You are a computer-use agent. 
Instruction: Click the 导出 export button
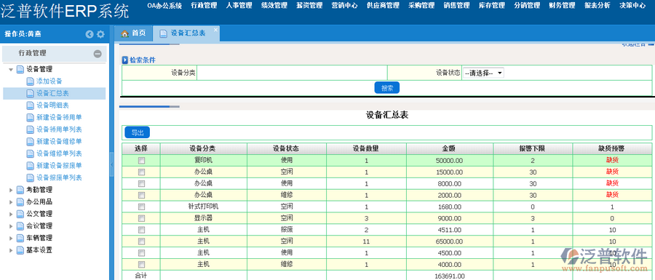click(x=138, y=132)
